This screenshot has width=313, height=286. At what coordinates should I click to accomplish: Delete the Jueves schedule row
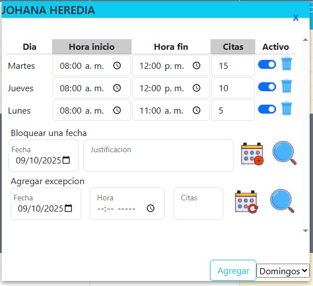tap(287, 86)
